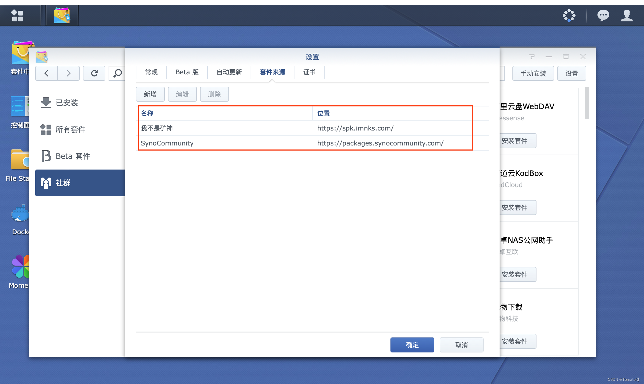Refresh the package list
644x384 pixels.
[94, 73]
